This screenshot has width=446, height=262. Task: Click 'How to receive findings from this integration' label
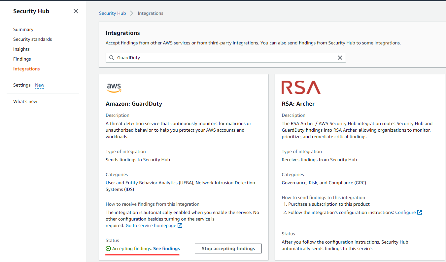pos(153,204)
